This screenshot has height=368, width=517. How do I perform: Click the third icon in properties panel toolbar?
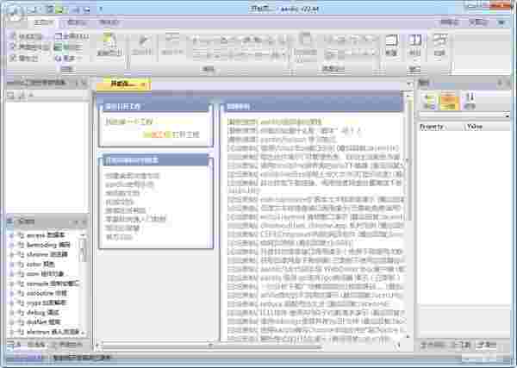470,101
